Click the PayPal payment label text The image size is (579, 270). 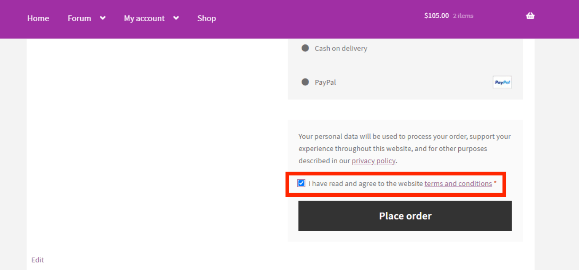325,82
